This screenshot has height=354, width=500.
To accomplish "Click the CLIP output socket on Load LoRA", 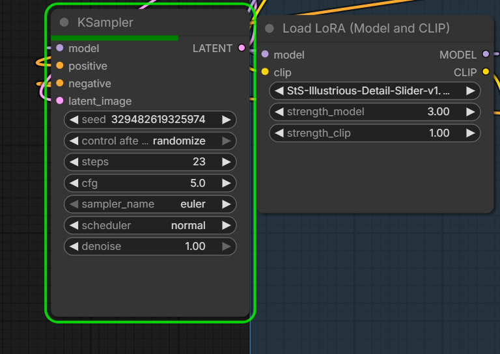I will (x=486, y=72).
